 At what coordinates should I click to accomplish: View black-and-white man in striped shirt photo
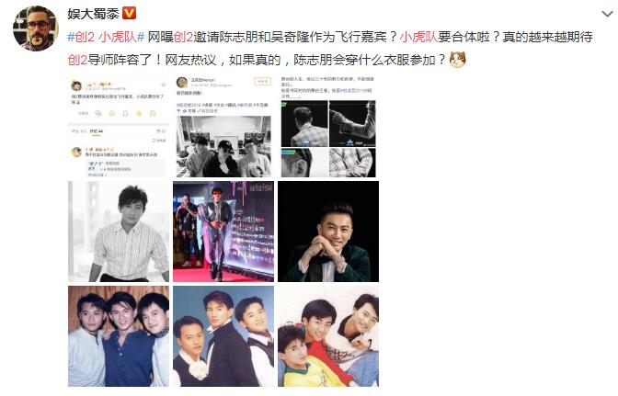click(x=119, y=232)
